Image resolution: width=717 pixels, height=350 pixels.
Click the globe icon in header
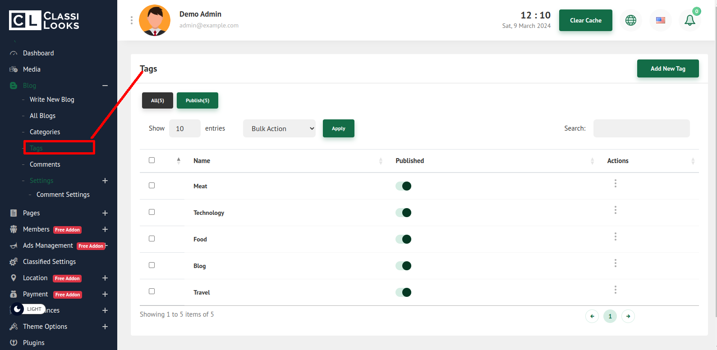tap(631, 20)
